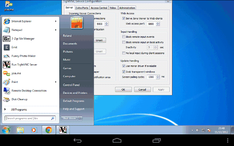The image size is (234, 146).
Task: Expand Internet Explorer jump list arrow
Action: coord(56,21)
